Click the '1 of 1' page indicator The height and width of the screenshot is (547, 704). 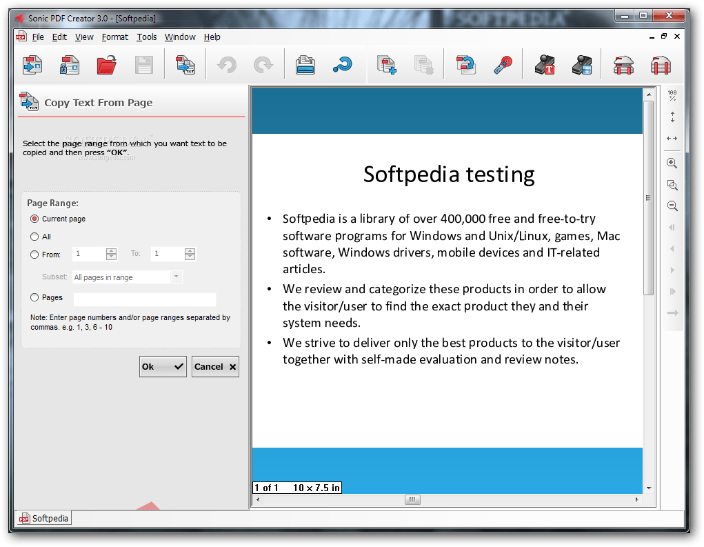(x=266, y=488)
